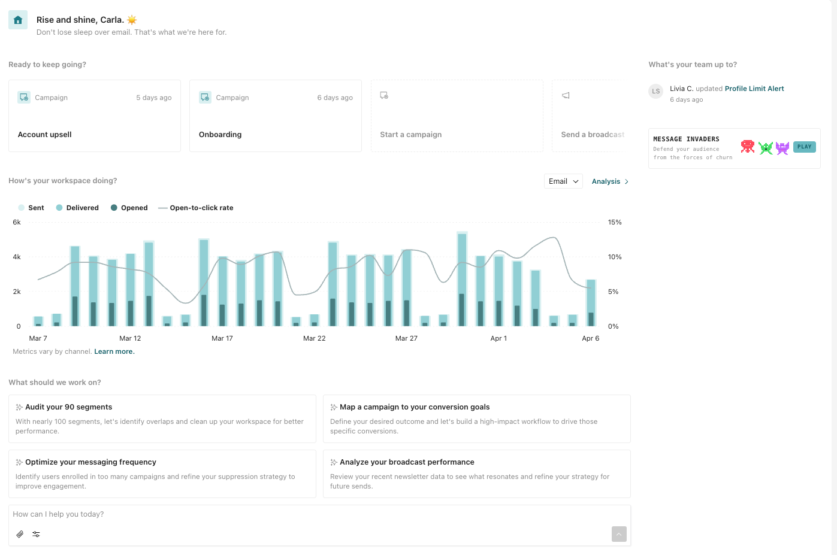
Task: Click the send arrow button in the chat box
Action: tap(619, 533)
